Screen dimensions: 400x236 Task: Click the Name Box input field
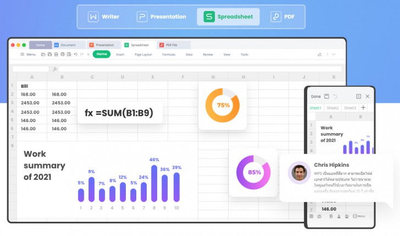click(31, 69)
